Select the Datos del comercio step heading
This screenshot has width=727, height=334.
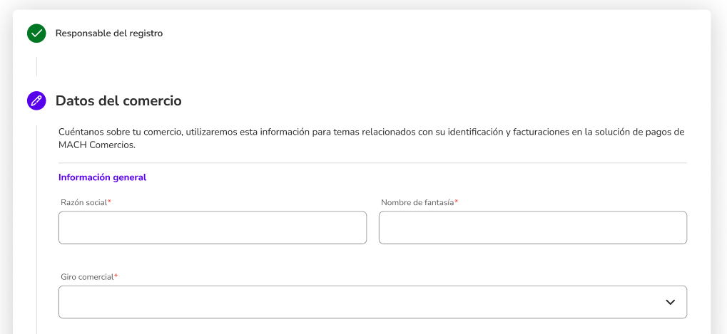pyautogui.click(x=118, y=100)
